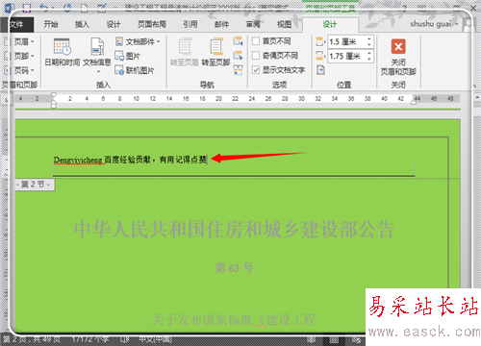481x346 pixels.
Task: Jump to next section icon in navigation group
Action: click(x=238, y=56)
